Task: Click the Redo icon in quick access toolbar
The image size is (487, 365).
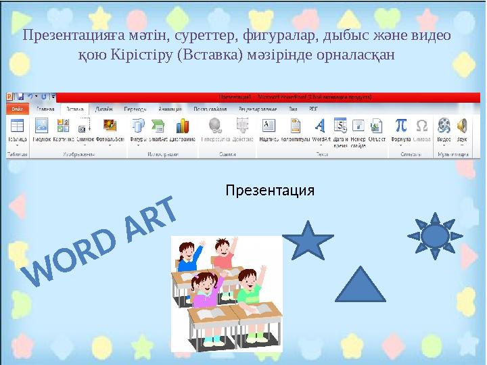Action: click(44, 97)
